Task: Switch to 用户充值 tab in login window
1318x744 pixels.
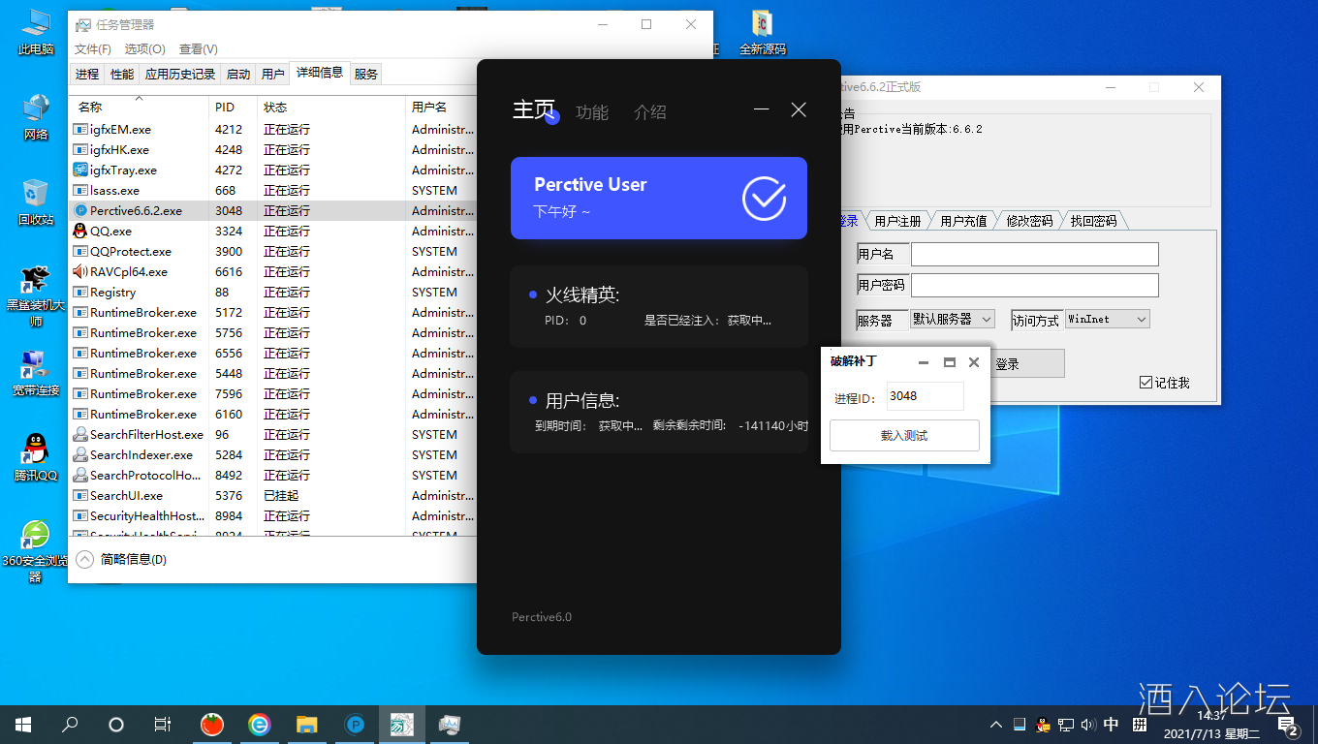Action: click(963, 221)
